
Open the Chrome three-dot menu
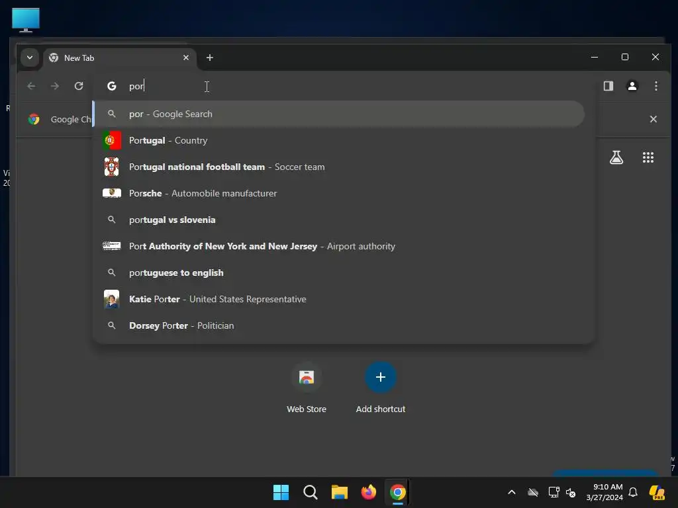656,86
